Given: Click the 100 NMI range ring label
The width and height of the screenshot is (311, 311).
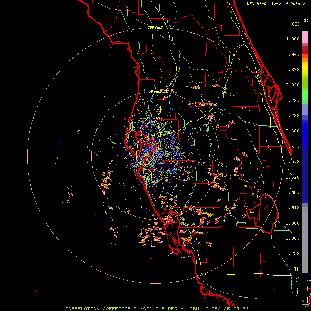Looking at the screenshot, I should (x=155, y=27).
